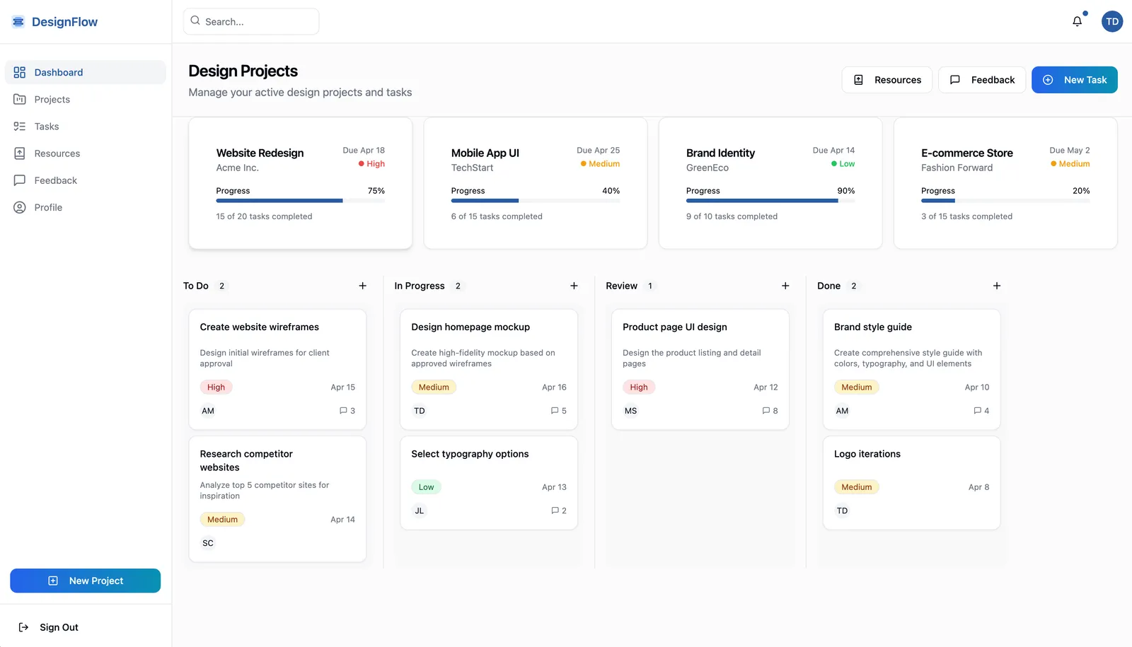Click Medium tag on Research competitor websites

[222, 520]
